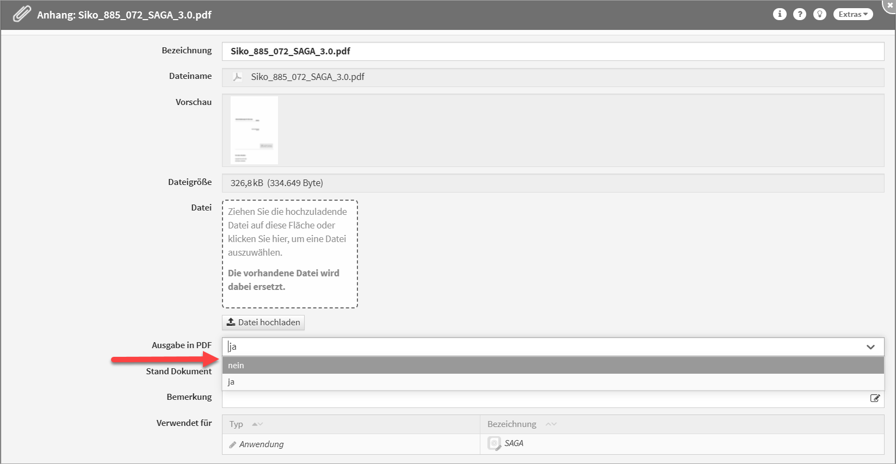Click the Anwendung type cell
The height and width of the screenshot is (464, 896).
351,444
